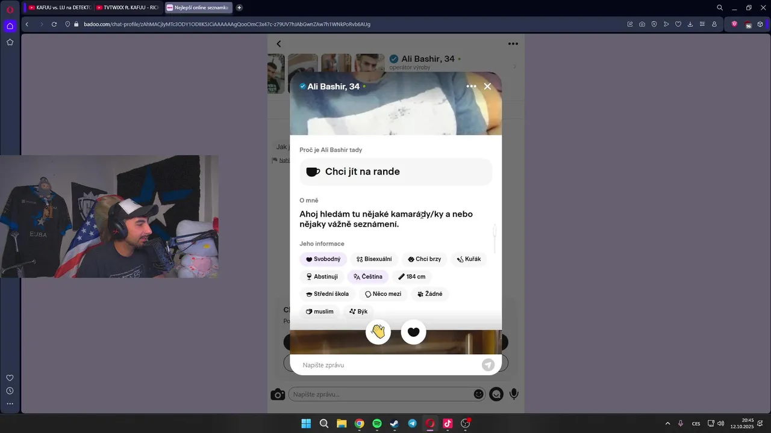The width and height of the screenshot is (771, 433).
Task: Open chat options three-dots menu
Action: (513, 44)
